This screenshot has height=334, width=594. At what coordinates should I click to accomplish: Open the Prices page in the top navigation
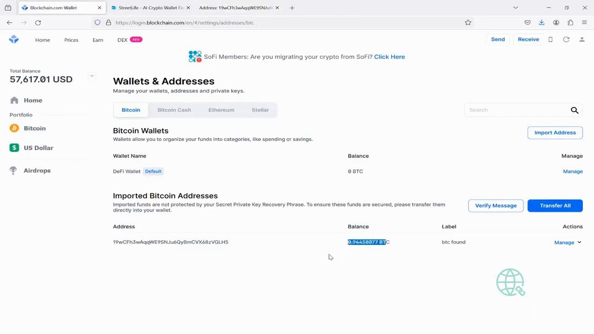71,40
